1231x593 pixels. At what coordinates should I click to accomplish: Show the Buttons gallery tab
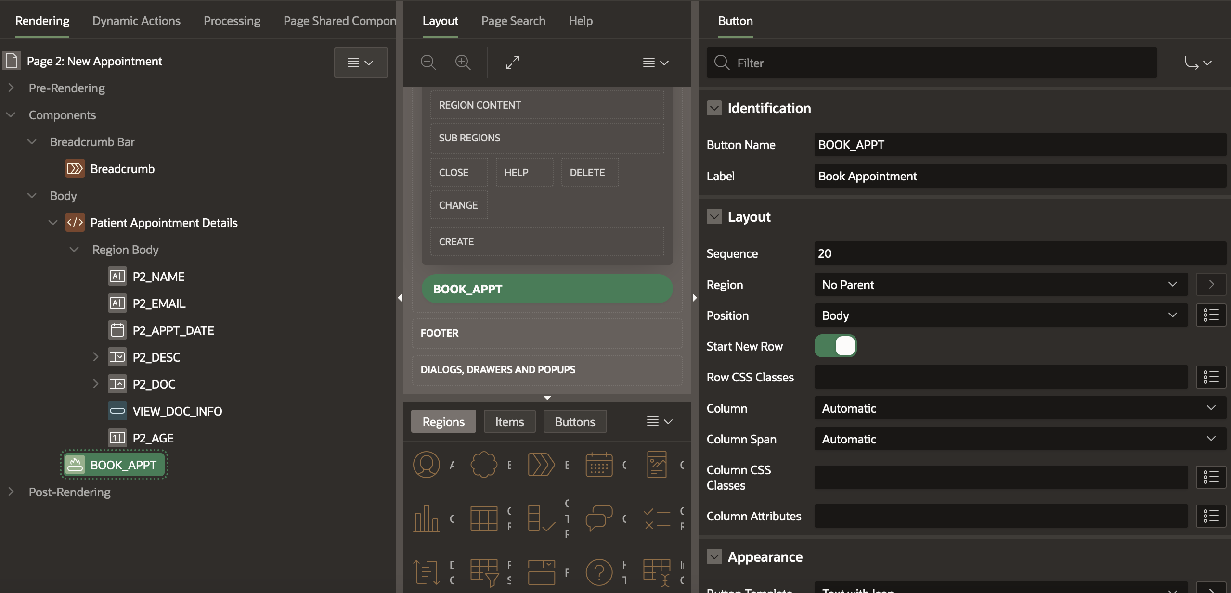click(575, 422)
